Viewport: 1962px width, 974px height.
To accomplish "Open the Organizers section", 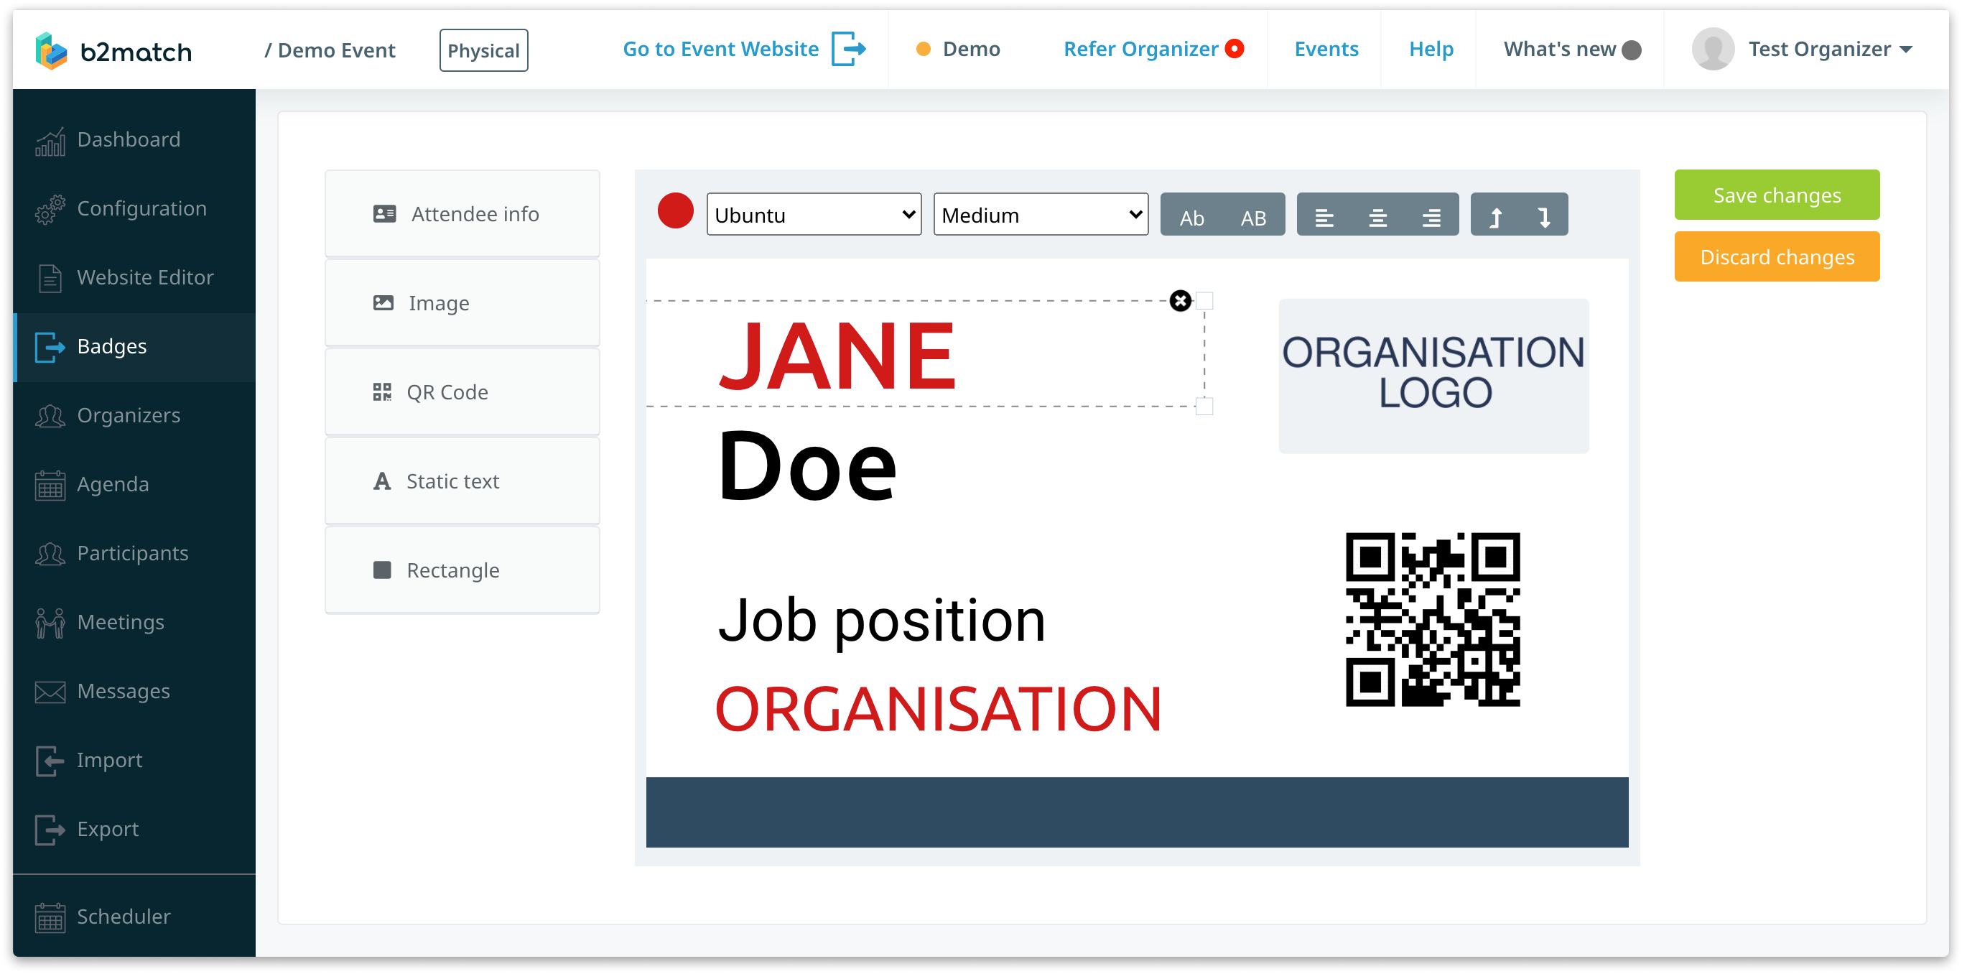I will click(134, 416).
